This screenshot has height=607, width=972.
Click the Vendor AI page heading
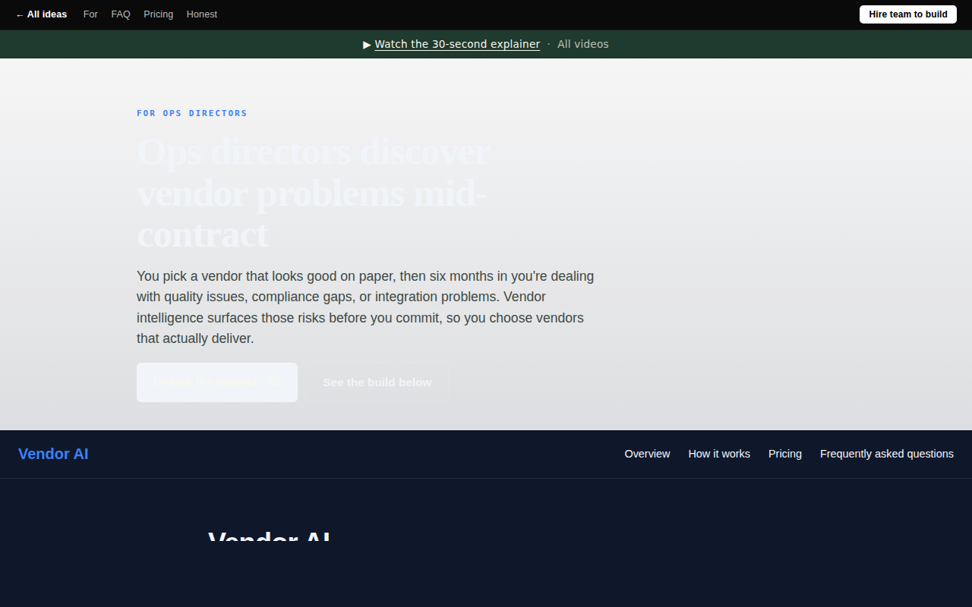(269, 535)
